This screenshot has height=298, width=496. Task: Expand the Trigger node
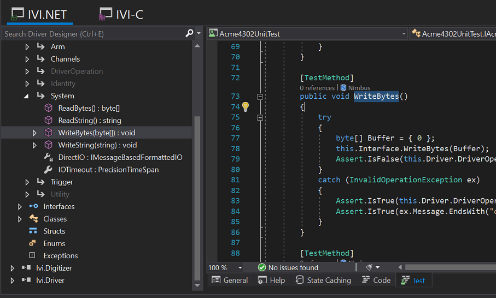point(27,182)
